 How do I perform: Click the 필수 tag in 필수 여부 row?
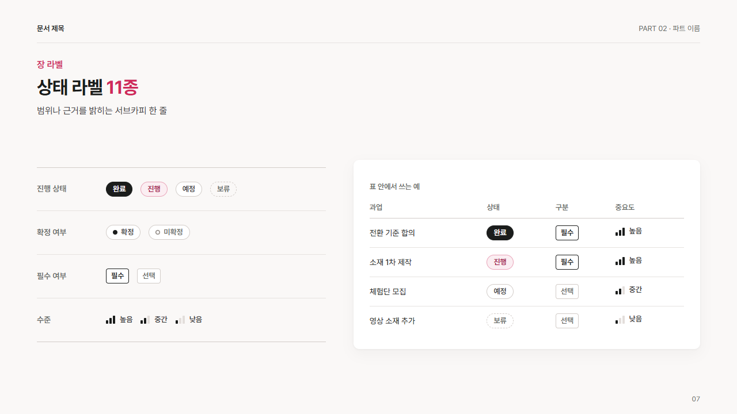117,276
